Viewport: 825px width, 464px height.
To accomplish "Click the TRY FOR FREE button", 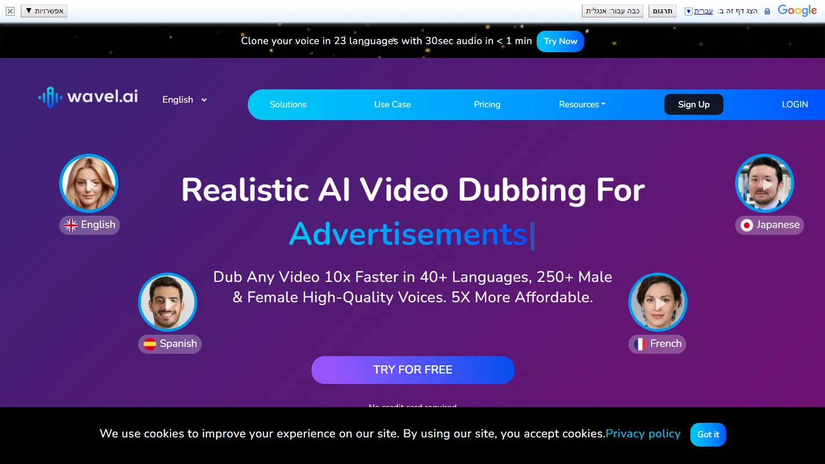I will tap(412, 369).
